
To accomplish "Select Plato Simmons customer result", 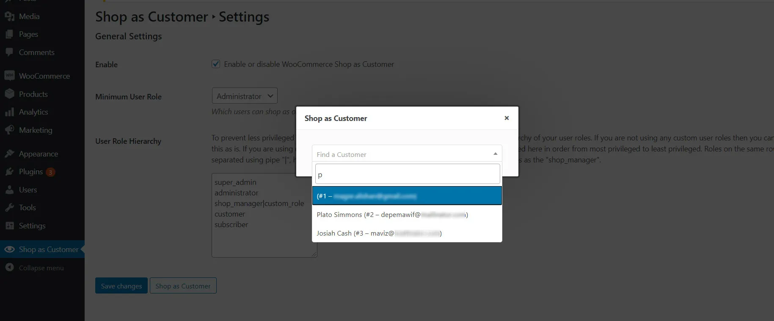I will point(407,214).
